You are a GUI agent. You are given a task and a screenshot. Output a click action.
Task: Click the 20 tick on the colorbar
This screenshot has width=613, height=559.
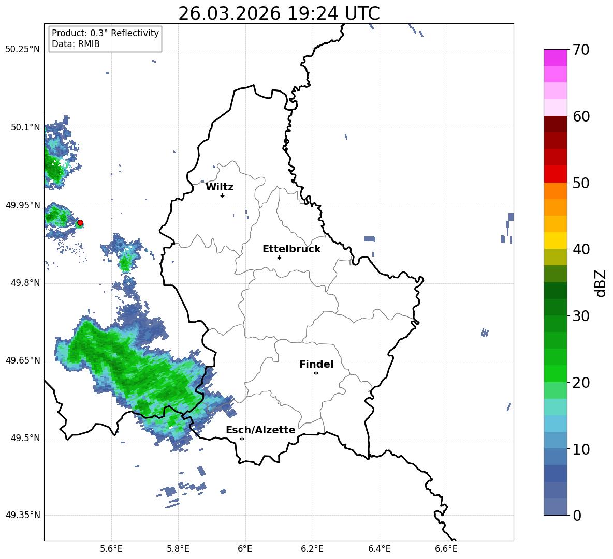point(581,382)
